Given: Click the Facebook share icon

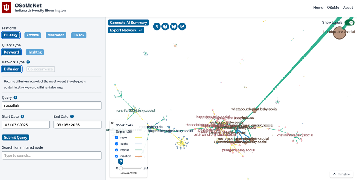Looking at the screenshot, I should 165,27.
